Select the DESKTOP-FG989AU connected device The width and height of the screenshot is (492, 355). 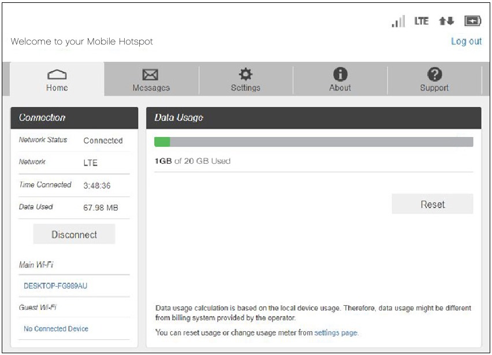55,286
